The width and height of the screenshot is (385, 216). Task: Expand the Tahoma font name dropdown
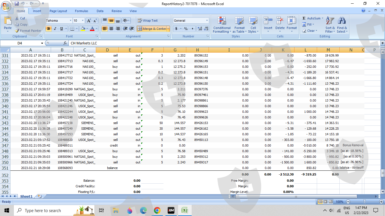point(70,21)
